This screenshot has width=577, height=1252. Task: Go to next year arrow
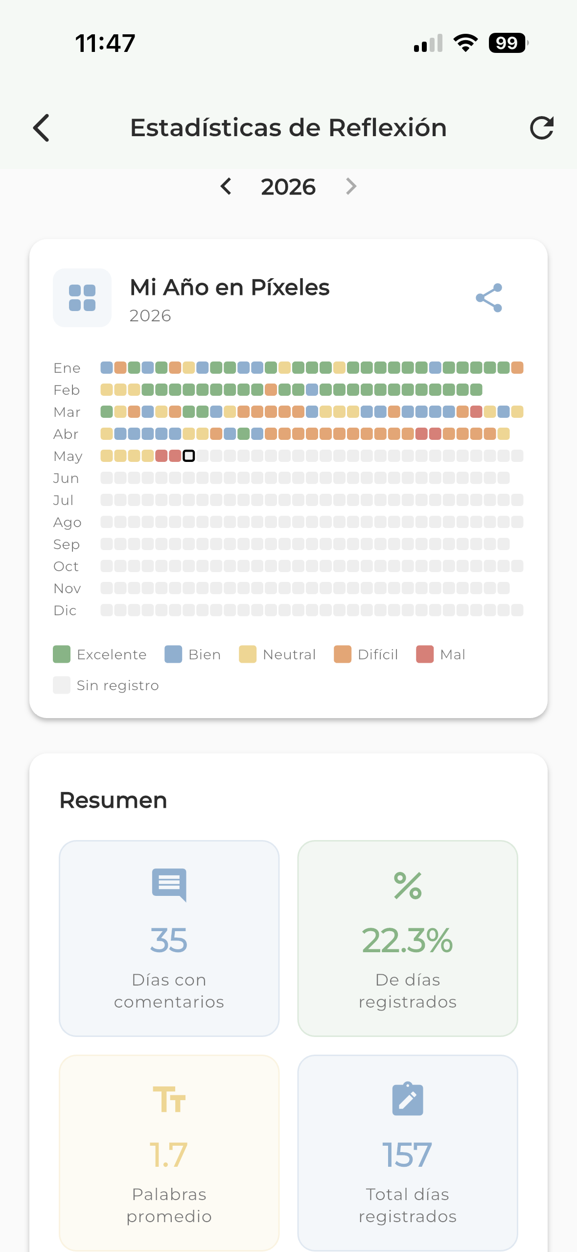tap(351, 186)
